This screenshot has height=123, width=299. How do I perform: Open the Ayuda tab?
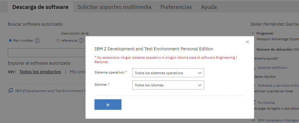pos(209,7)
